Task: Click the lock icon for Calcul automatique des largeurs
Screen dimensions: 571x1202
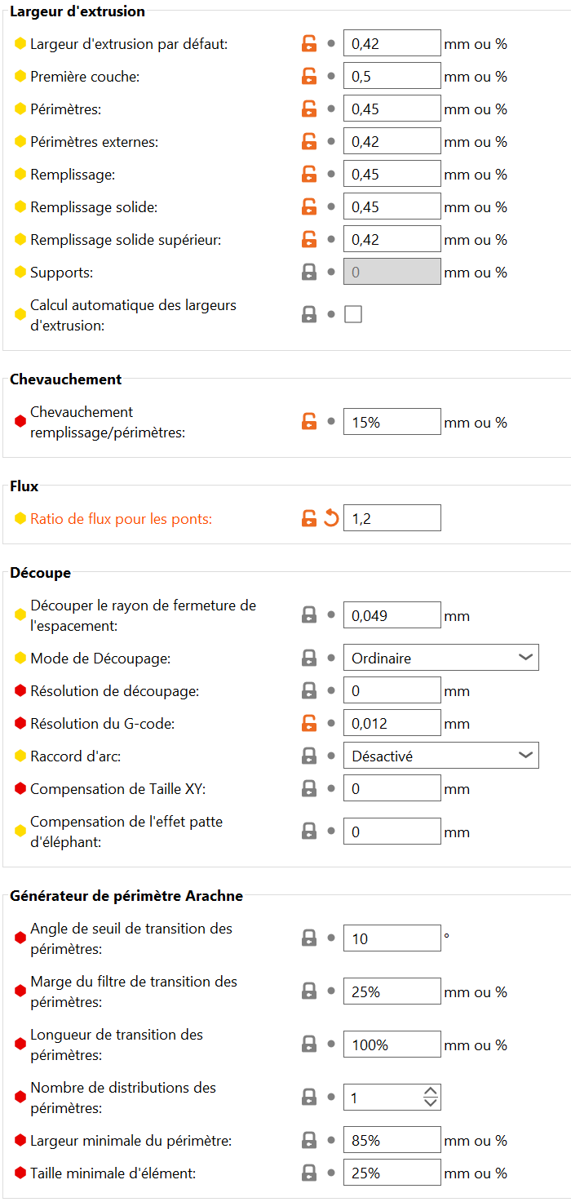Action: tap(309, 314)
